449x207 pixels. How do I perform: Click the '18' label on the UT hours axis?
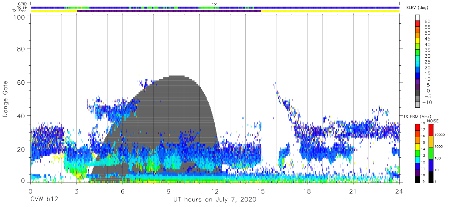307,191
